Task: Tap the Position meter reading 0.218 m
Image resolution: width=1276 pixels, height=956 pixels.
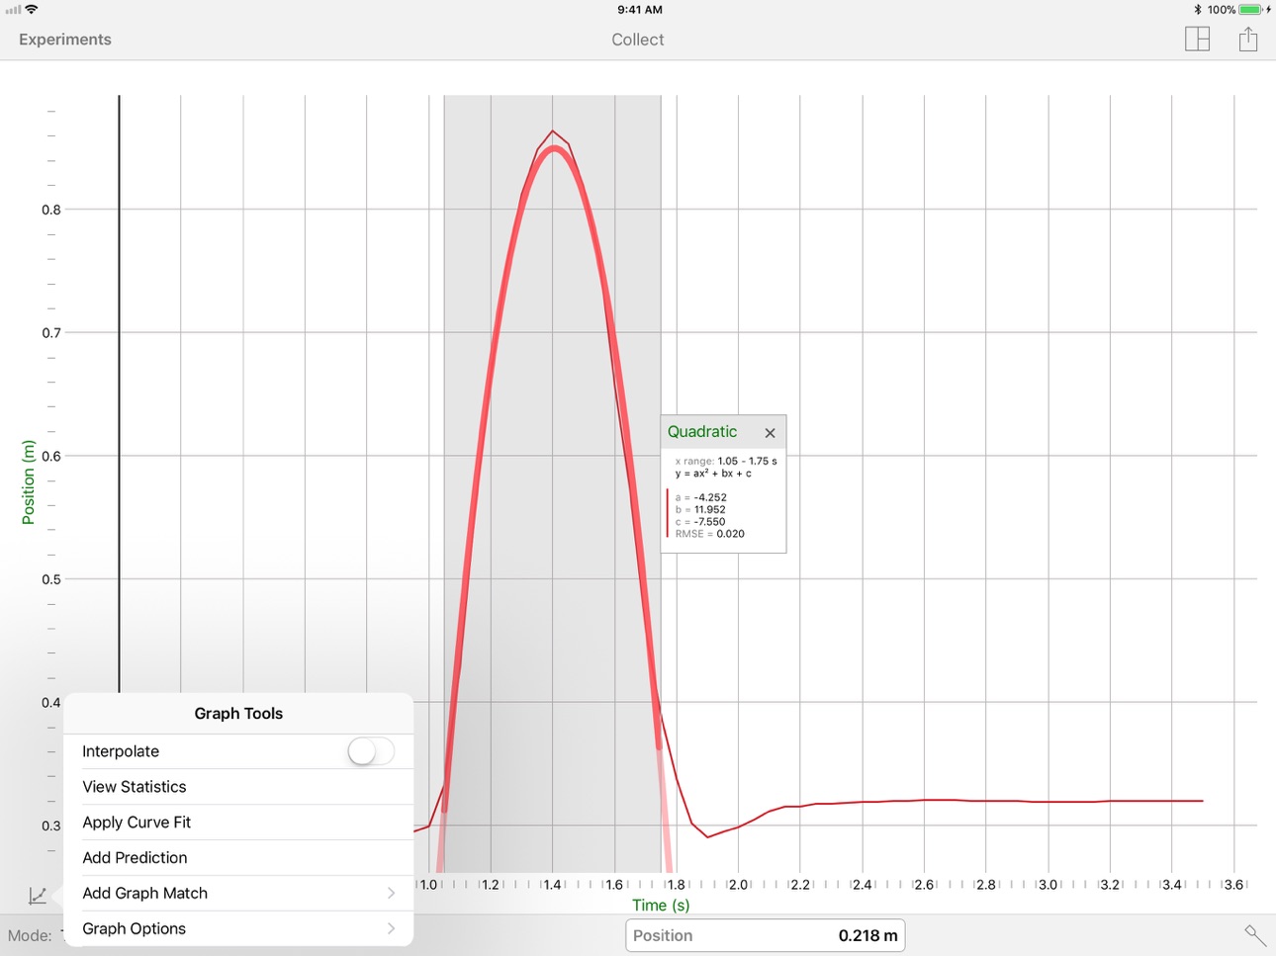Action: click(766, 935)
